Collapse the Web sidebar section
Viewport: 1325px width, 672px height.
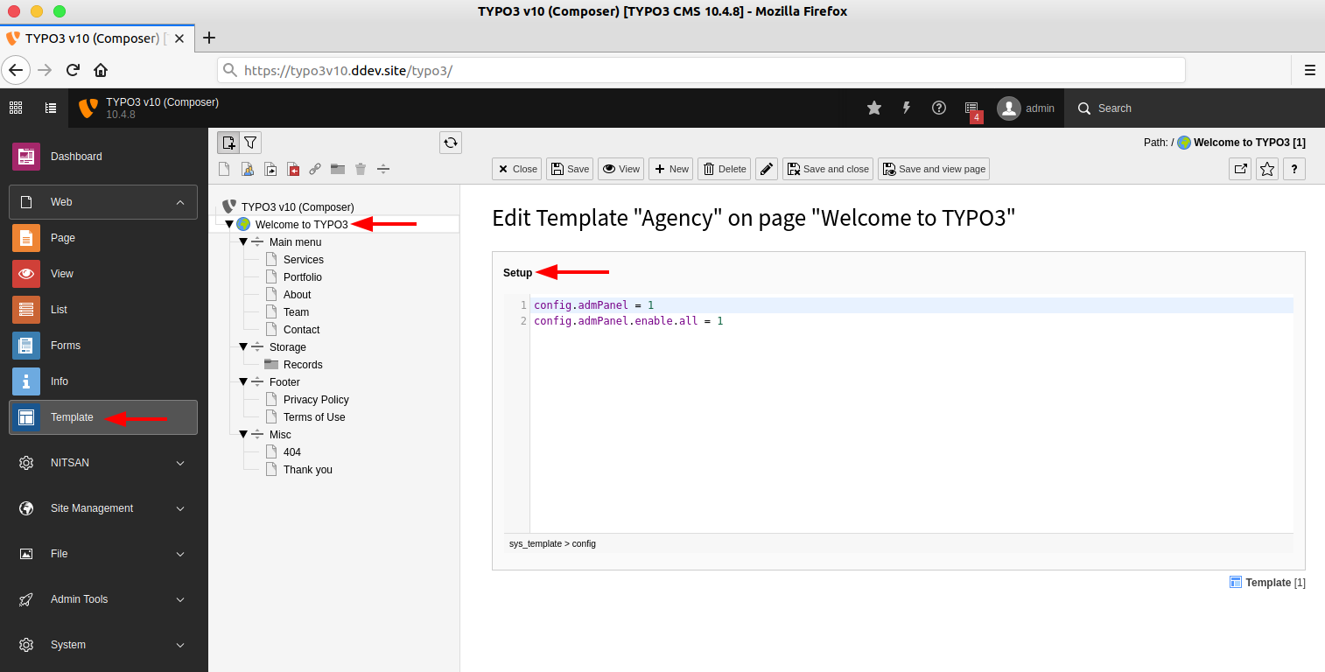(102, 202)
